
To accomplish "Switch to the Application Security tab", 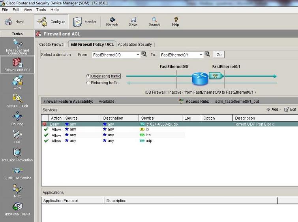I will pyautogui.click(x=135, y=44).
